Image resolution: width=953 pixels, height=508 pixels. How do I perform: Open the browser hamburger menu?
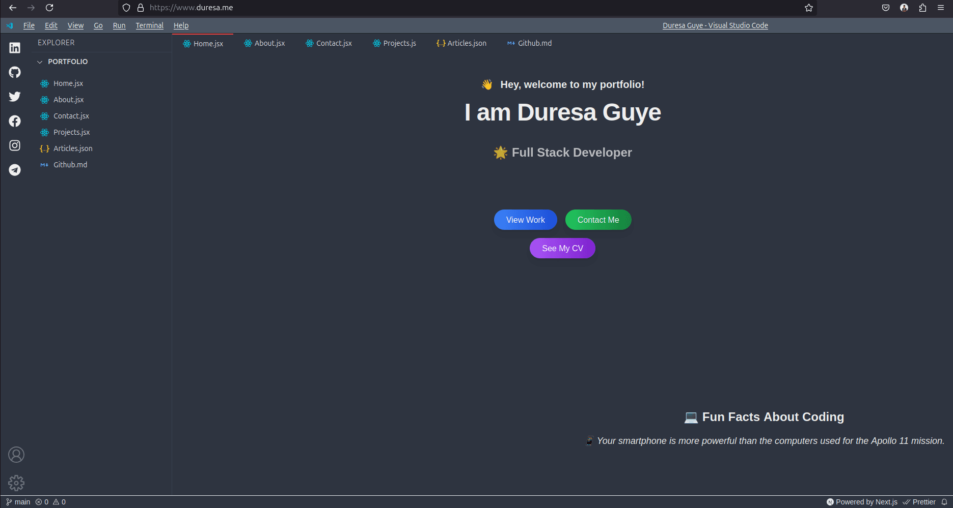coord(940,8)
